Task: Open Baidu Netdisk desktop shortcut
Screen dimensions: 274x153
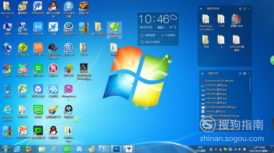Action: click(x=53, y=91)
